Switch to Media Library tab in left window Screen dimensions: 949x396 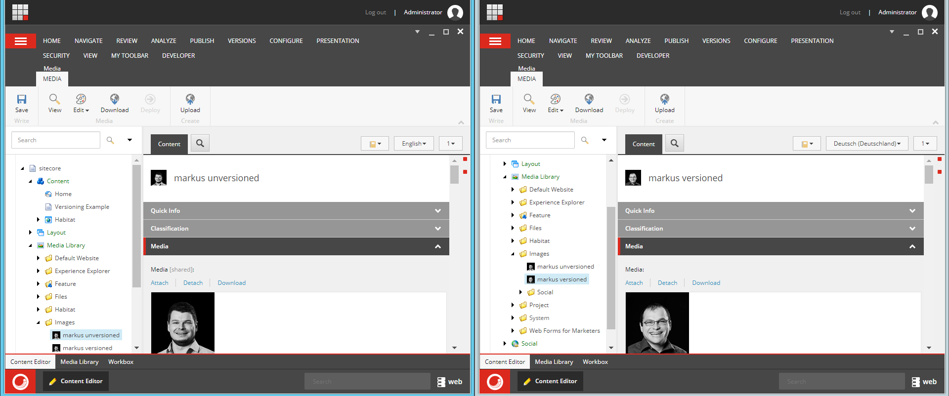point(80,362)
